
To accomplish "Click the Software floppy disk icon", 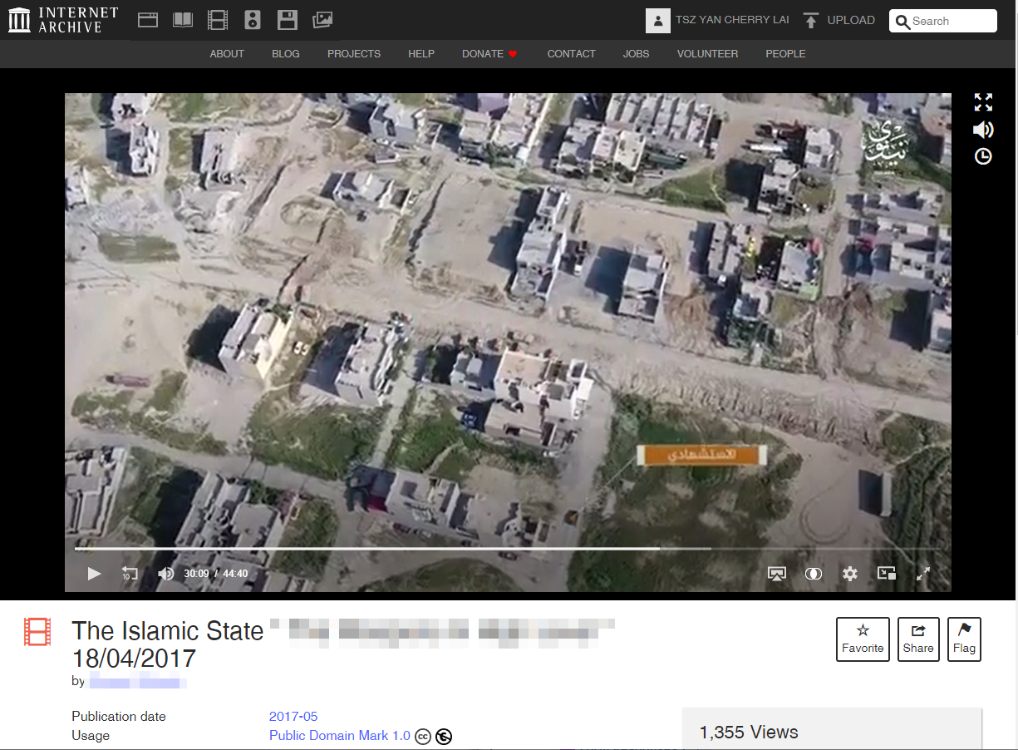I will (x=288, y=19).
